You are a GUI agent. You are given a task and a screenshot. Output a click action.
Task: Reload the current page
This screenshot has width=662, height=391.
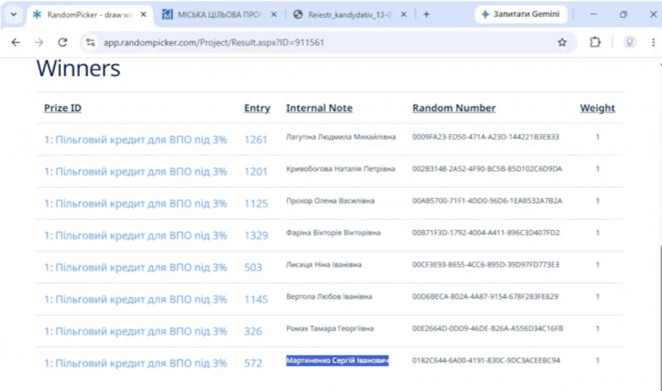click(x=63, y=42)
